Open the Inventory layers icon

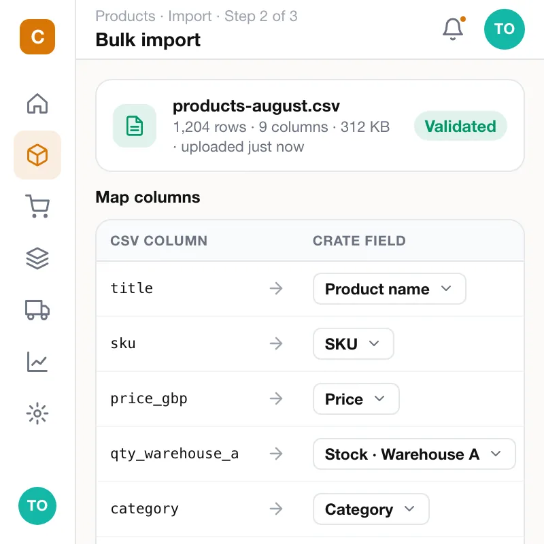pos(37,258)
